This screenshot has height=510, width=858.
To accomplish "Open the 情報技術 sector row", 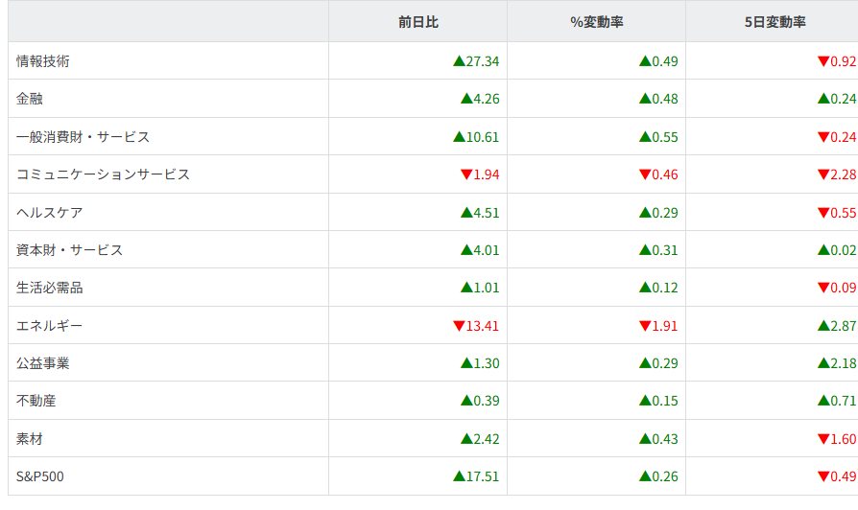I will click(x=43, y=61).
